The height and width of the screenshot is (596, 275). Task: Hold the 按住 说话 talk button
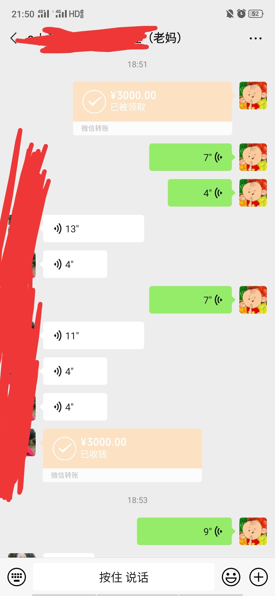124,577
